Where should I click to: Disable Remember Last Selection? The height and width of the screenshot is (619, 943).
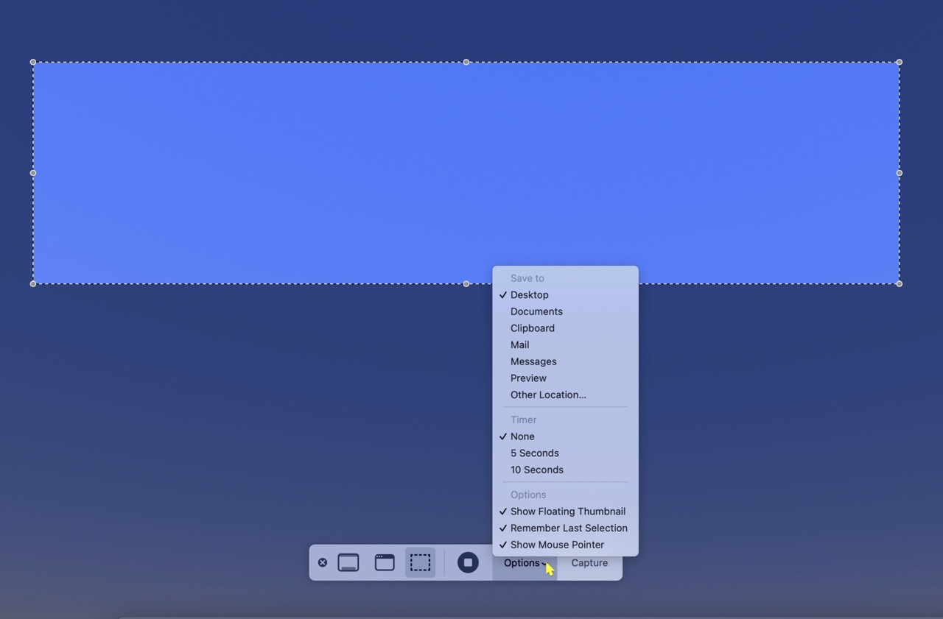tap(569, 528)
